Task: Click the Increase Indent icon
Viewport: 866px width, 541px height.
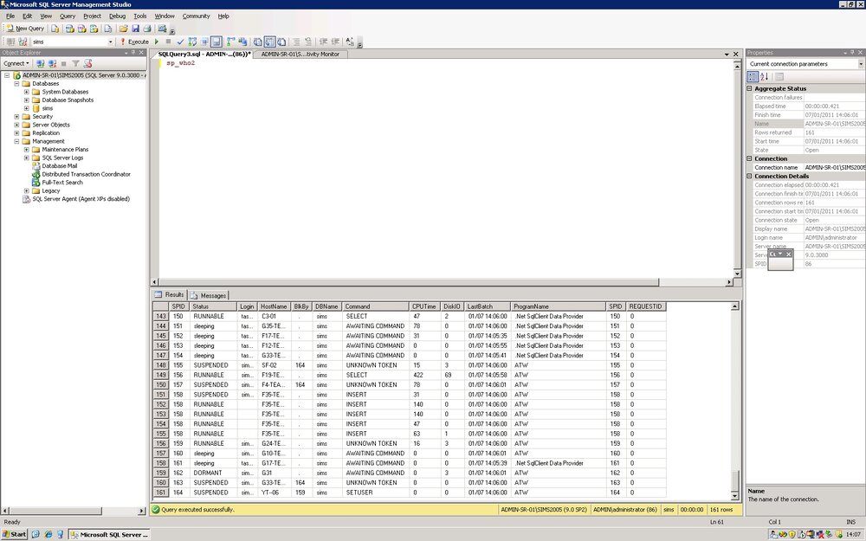Action: [335, 42]
